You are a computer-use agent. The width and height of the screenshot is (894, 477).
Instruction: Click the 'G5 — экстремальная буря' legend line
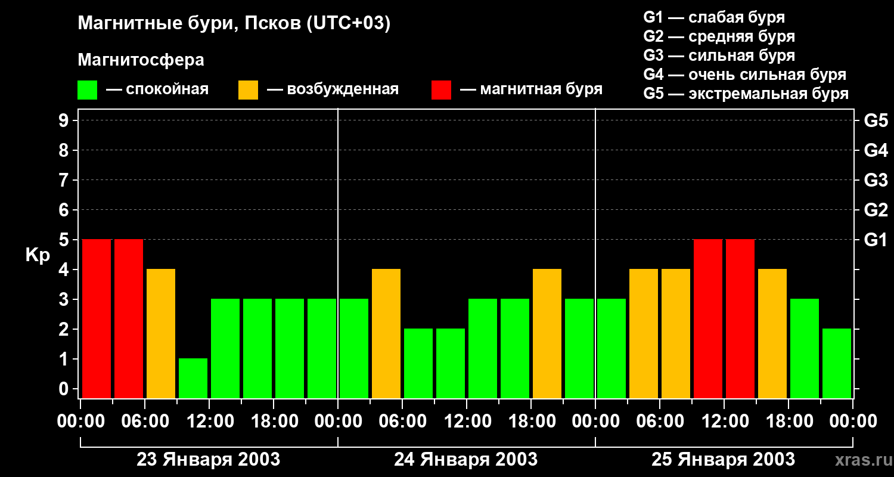coord(746,94)
